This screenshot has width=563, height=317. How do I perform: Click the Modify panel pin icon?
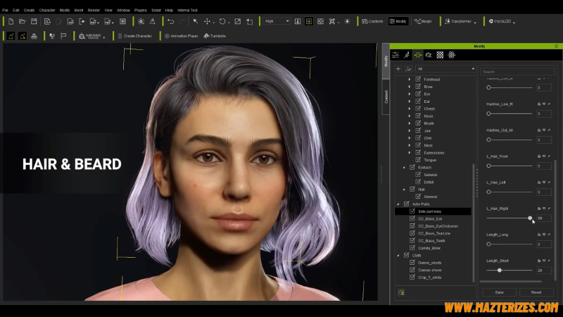556,46
